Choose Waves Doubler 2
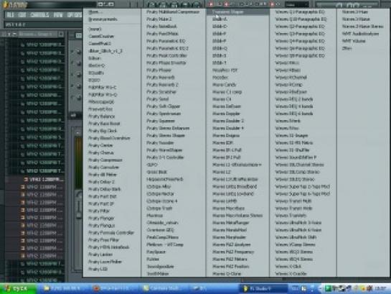 pos(228,121)
